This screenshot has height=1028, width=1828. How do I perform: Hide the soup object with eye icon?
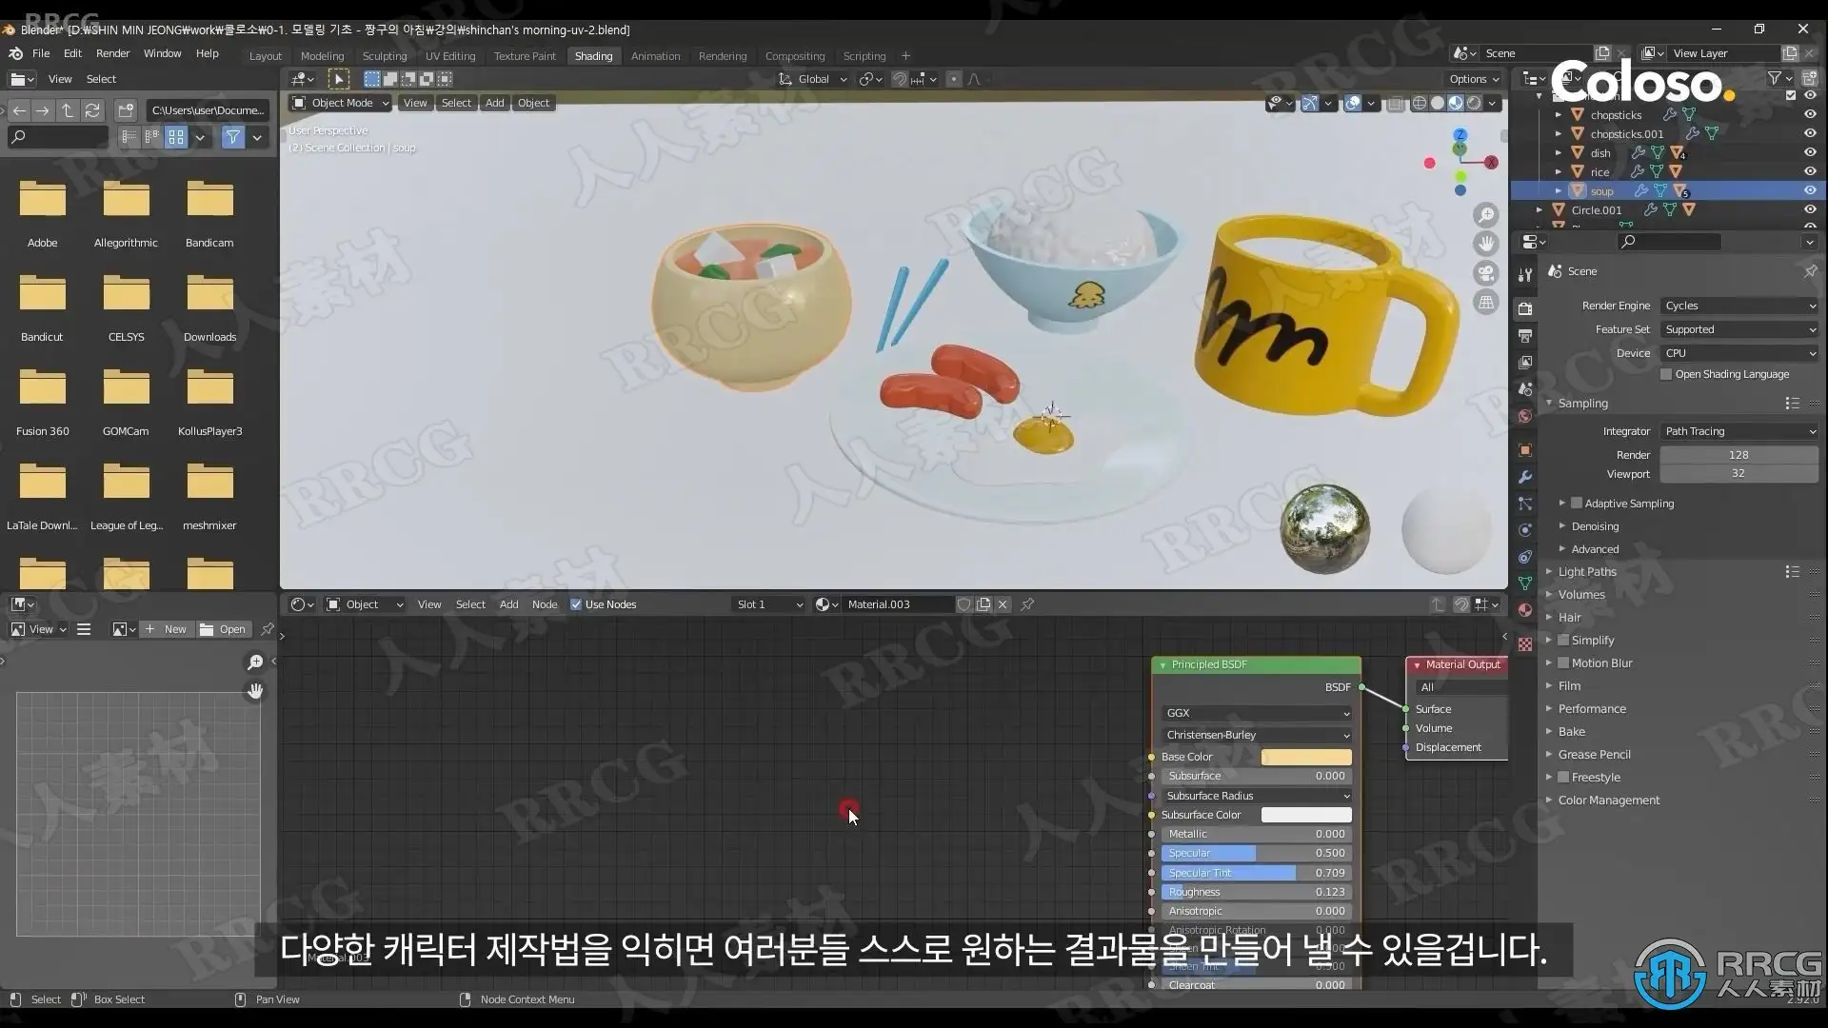tap(1810, 190)
